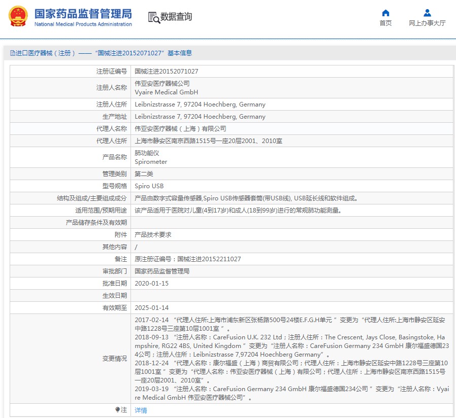Click the 代理人住所 row label
The image size is (456, 418).
coord(112,141)
